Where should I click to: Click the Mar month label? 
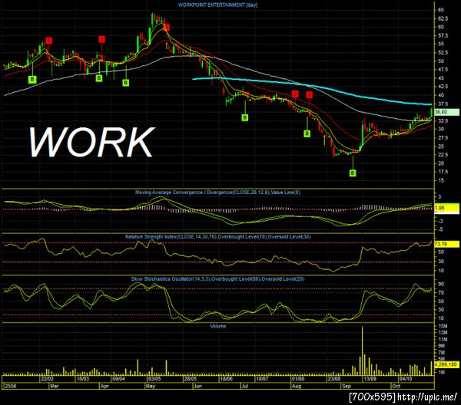55,386
